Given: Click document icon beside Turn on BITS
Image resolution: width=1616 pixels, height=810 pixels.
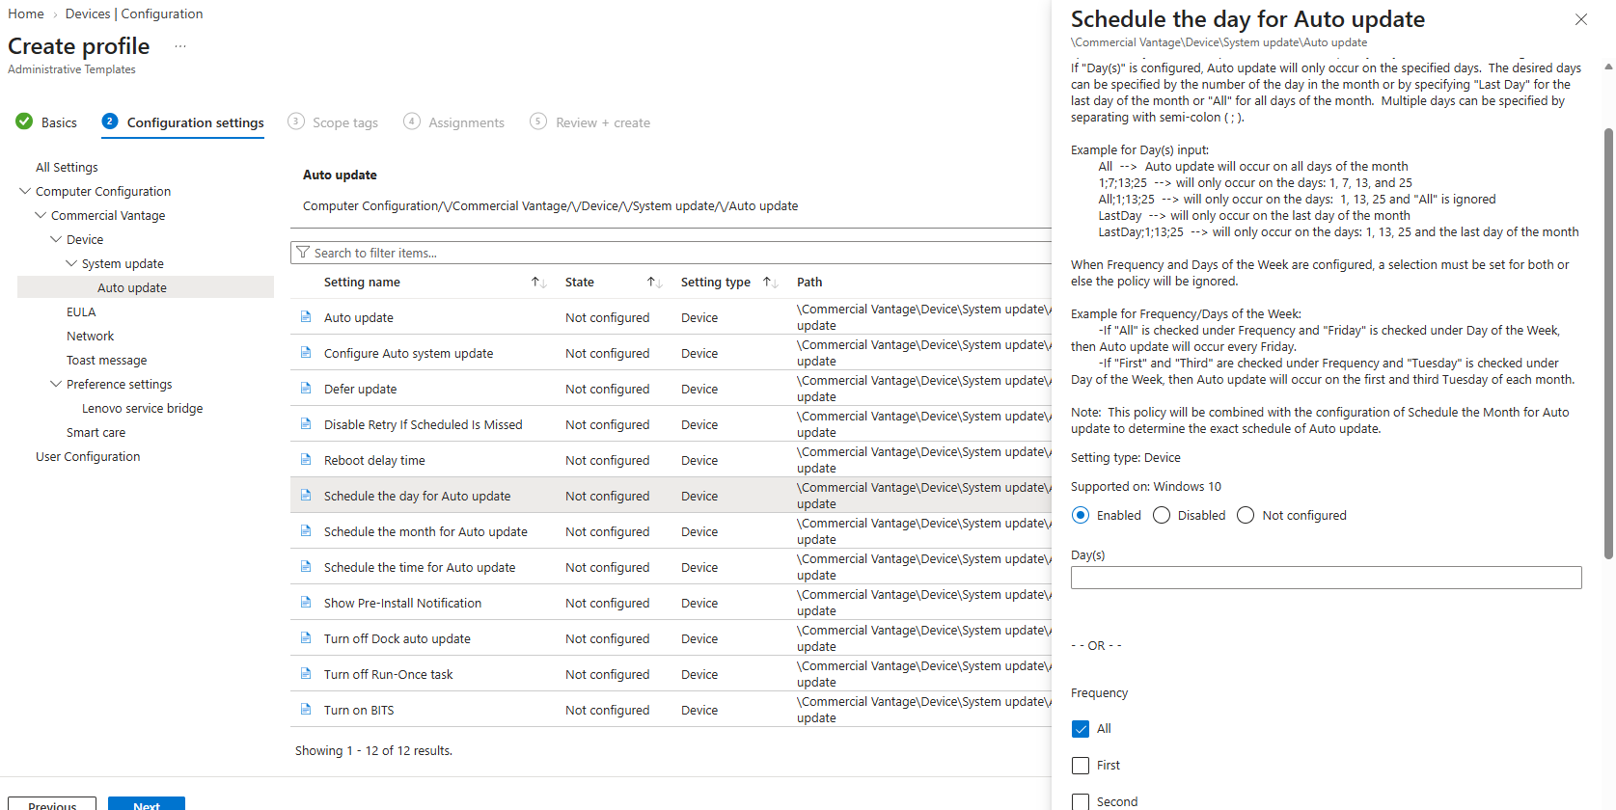Looking at the screenshot, I should pos(306,710).
